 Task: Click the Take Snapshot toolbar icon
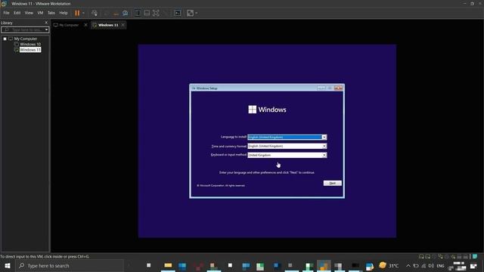tap(107, 13)
